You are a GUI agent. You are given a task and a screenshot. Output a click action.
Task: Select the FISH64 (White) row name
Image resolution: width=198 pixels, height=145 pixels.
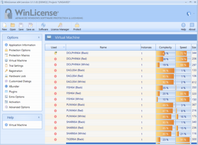pos(75,99)
